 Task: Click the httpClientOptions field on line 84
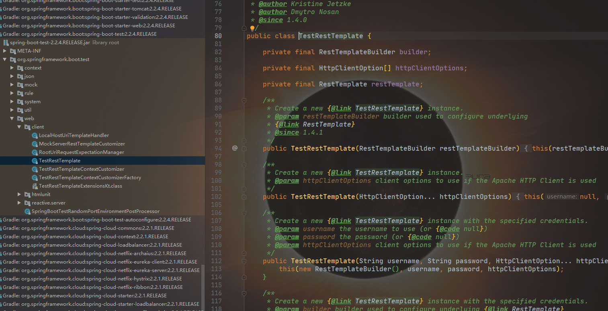click(x=430, y=68)
